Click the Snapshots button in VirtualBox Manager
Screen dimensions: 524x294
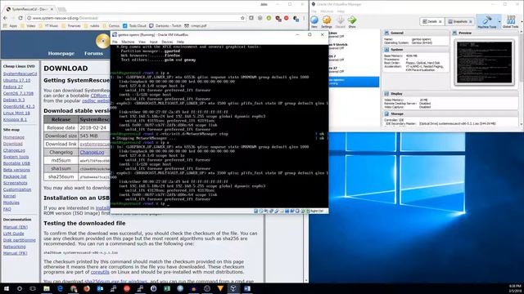click(x=460, y=21)
